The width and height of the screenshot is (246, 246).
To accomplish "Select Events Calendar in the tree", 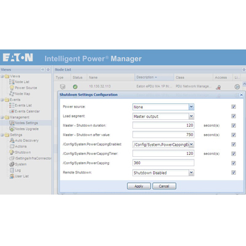I will coord(28,111).
